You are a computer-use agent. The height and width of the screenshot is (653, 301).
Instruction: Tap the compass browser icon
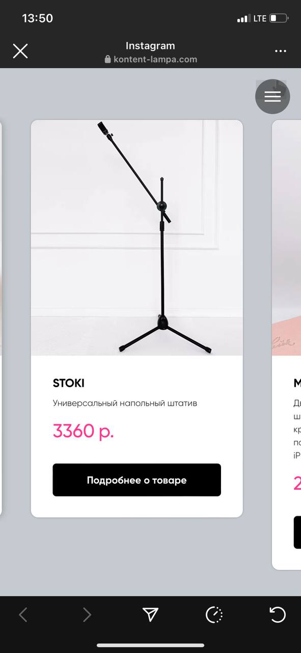(x=214, y=615)
